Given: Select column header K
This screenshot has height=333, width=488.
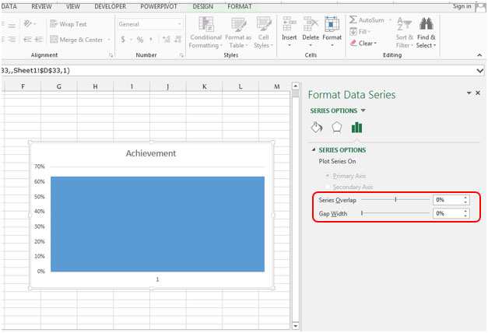Looking at the screenshot, I should click(x=204, y=86).
